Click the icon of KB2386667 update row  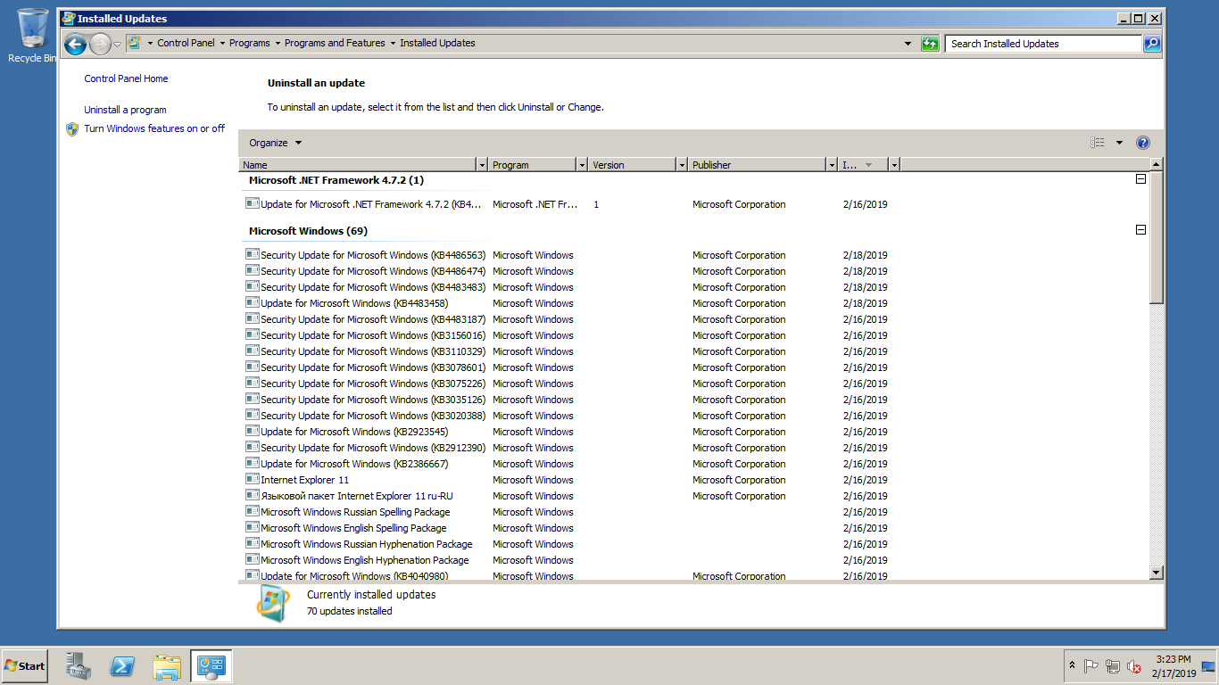pos(252,463)
